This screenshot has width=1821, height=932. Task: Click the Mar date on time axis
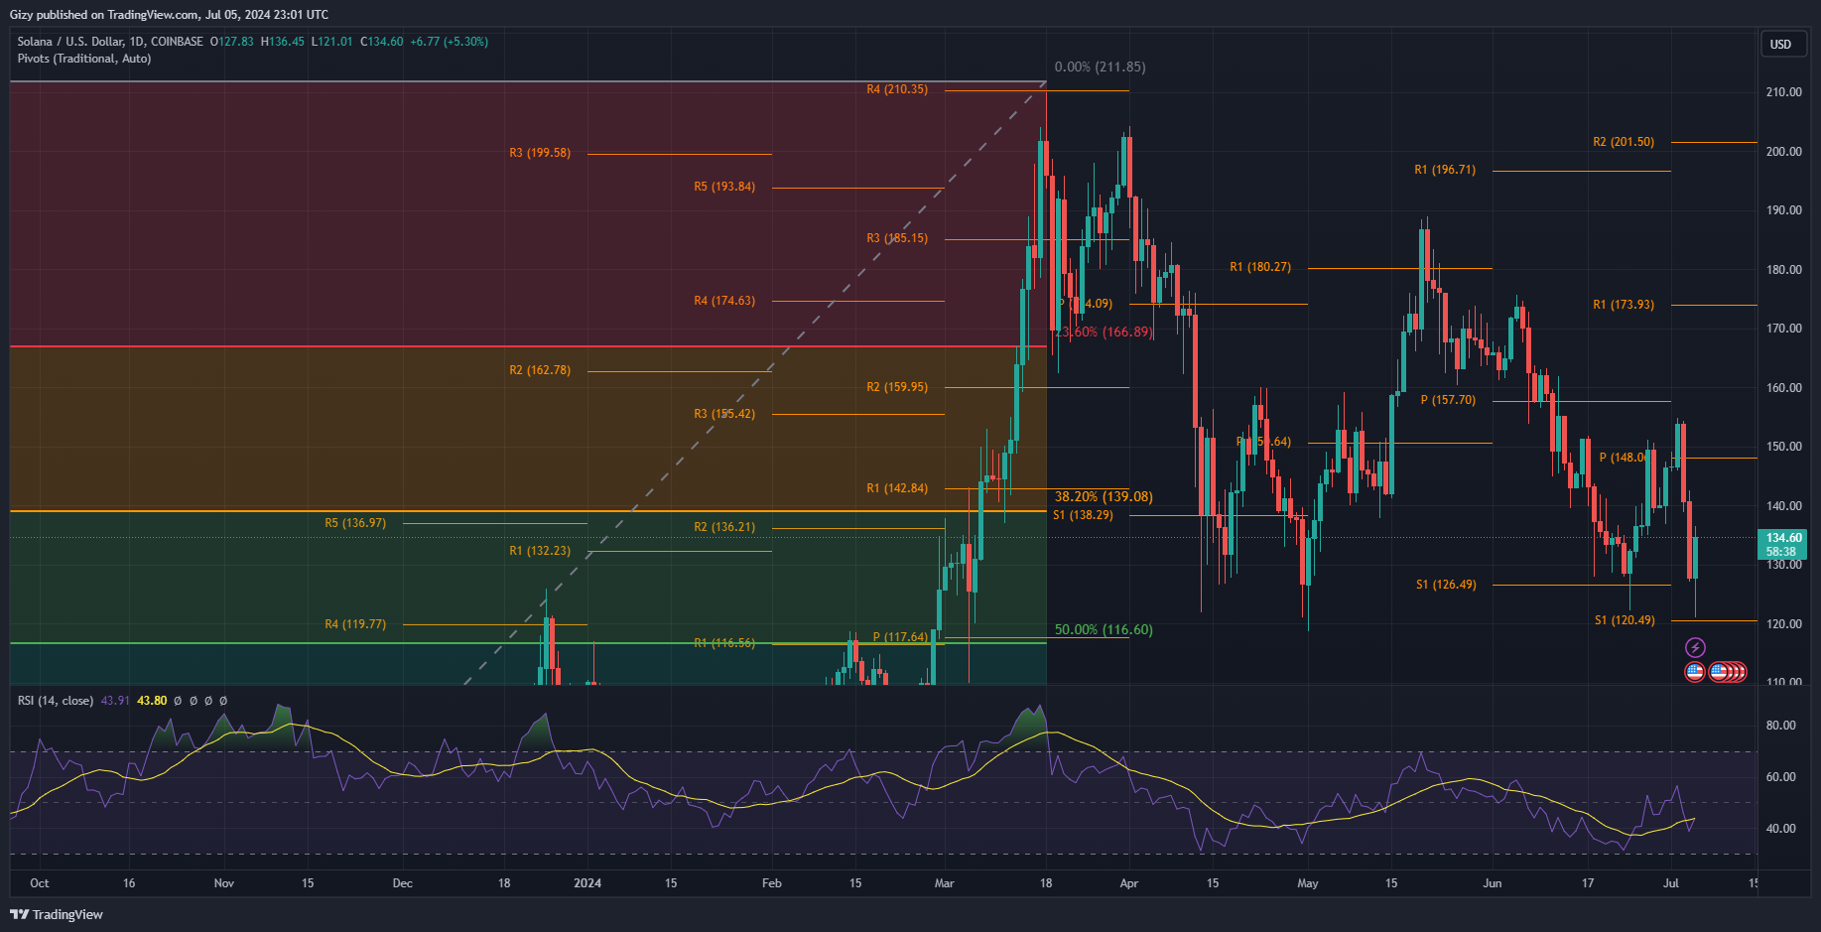click(x=945, y=883)
